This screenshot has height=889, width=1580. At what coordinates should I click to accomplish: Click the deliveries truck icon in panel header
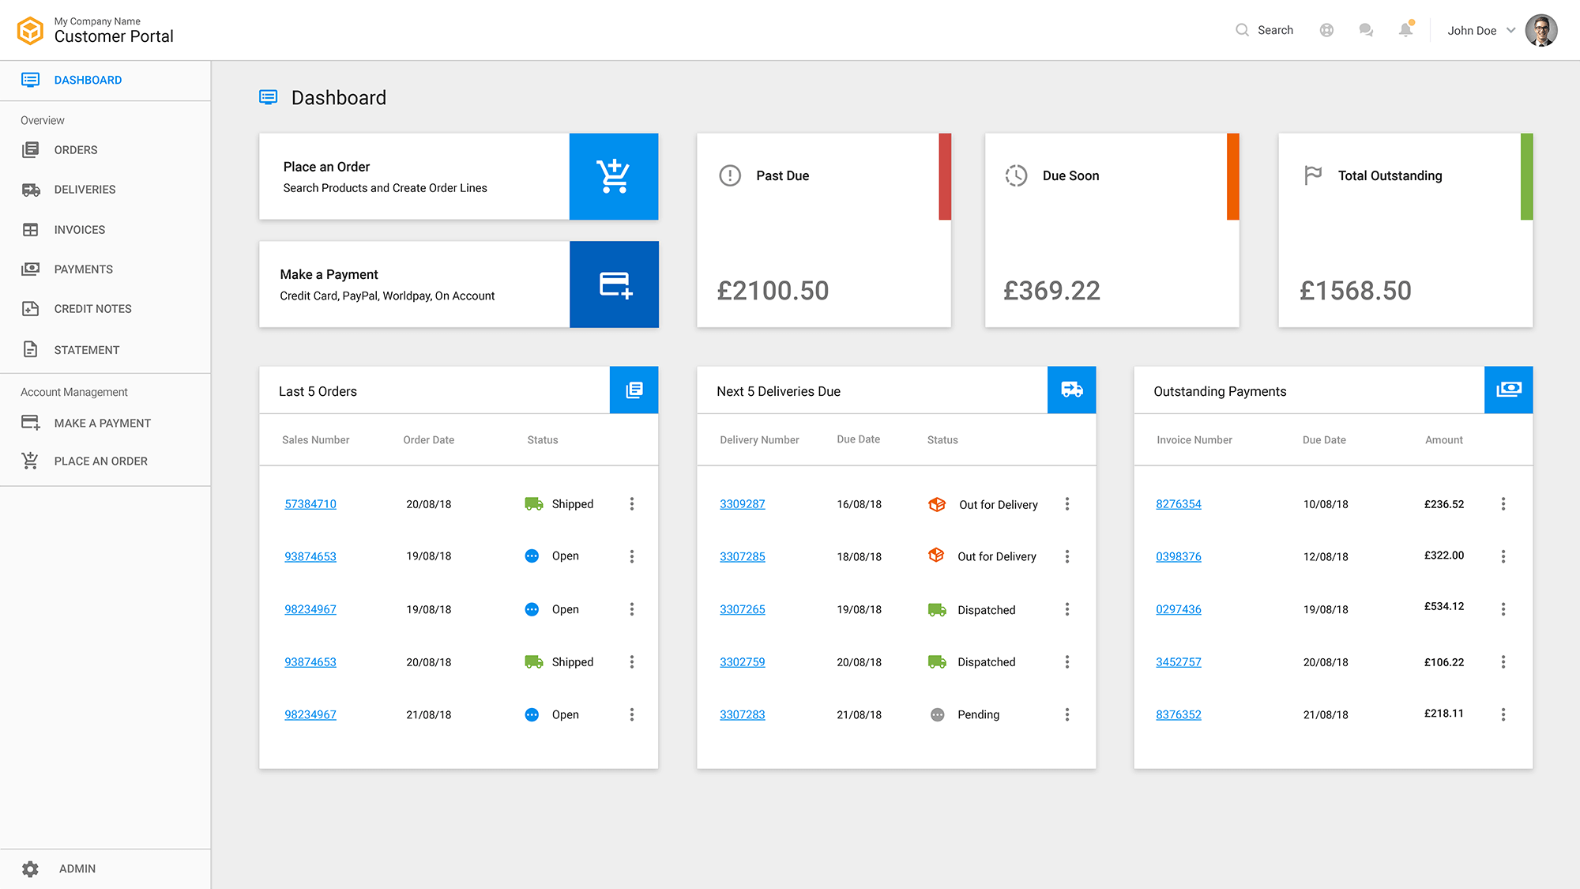point(1071,390)
